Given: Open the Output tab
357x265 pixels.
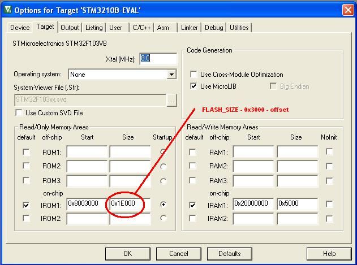Looking at the screenshot, I should pos(70,28).
